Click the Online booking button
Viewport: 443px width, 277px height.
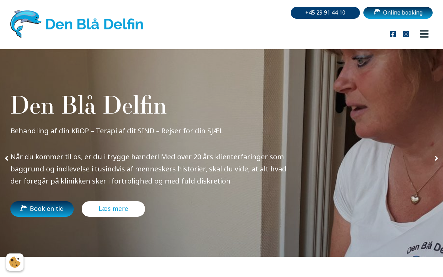pyautogui.click(x=398, y=13)
